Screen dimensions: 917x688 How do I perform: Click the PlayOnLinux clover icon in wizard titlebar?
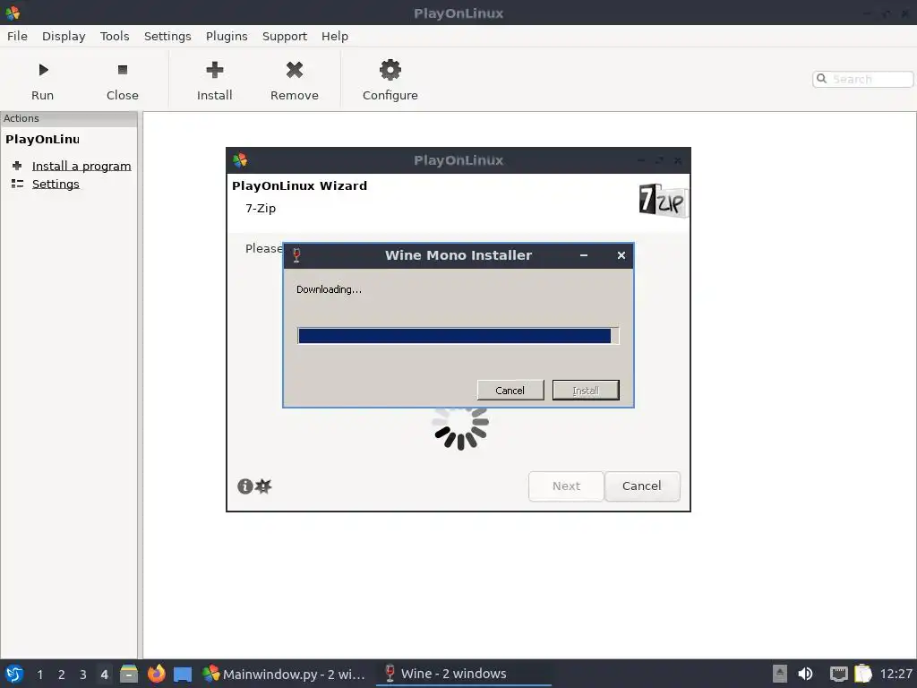pos(240,159)
